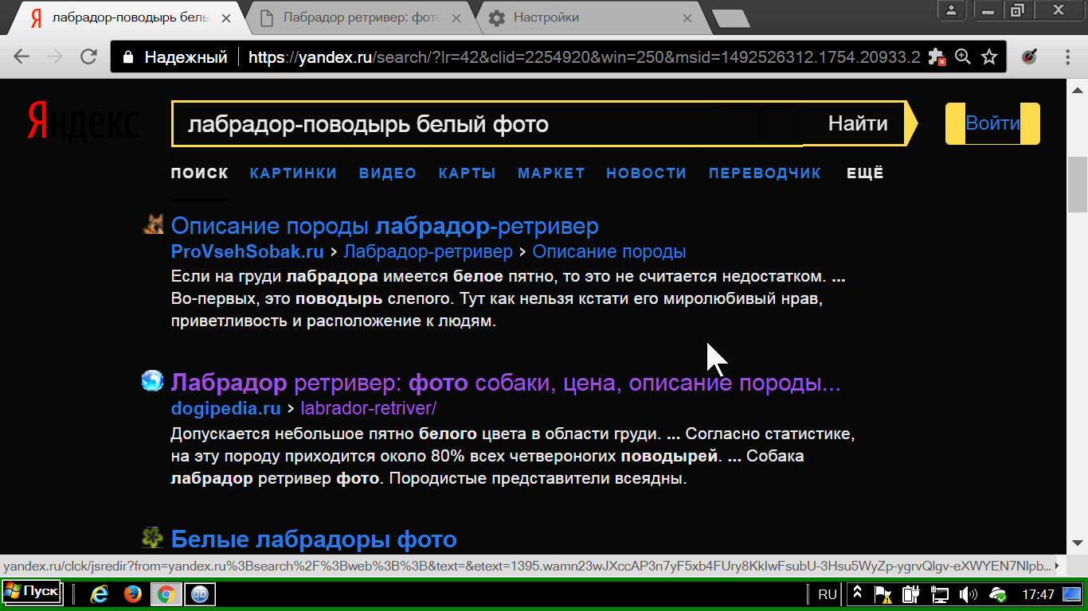Open Белые лабрадоры фото result
1088x611 pixels.
[314, 539]
